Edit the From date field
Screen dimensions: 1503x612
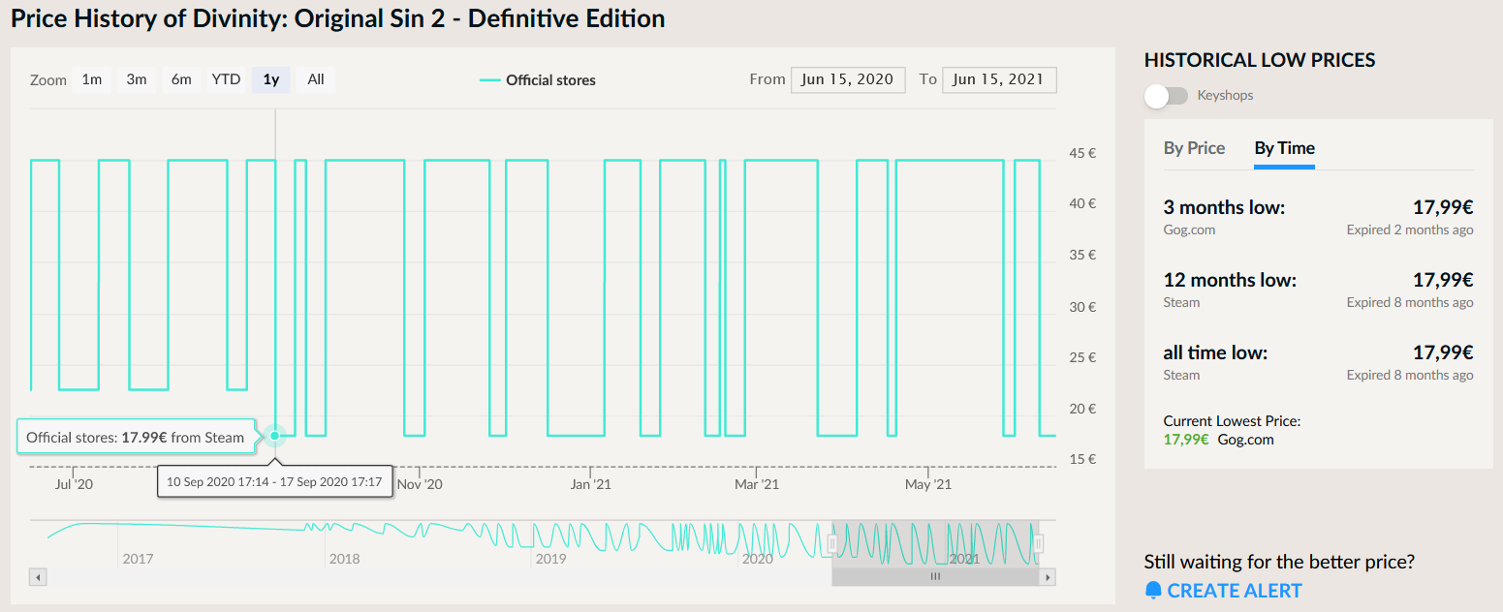click(x=848, y=79)
